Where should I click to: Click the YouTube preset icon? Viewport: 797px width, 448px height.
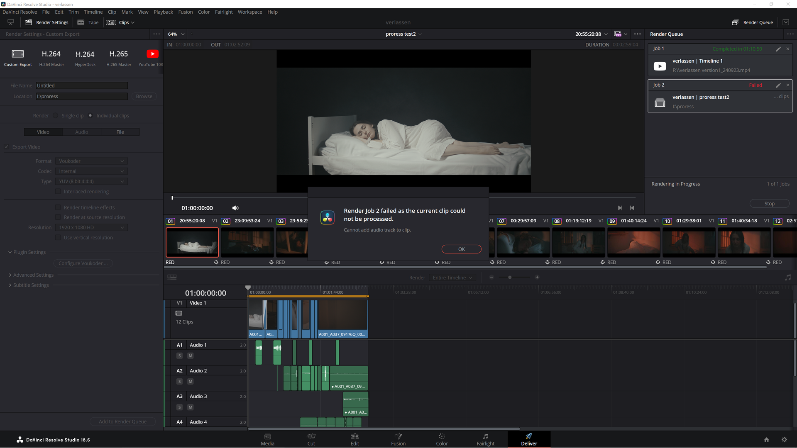click(152, 54)
